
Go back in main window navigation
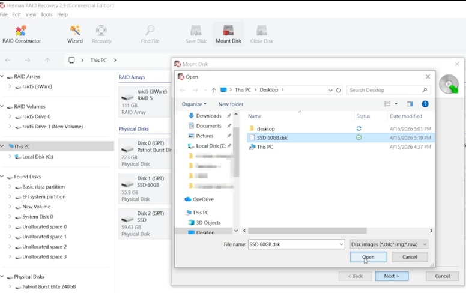[8, 60]
